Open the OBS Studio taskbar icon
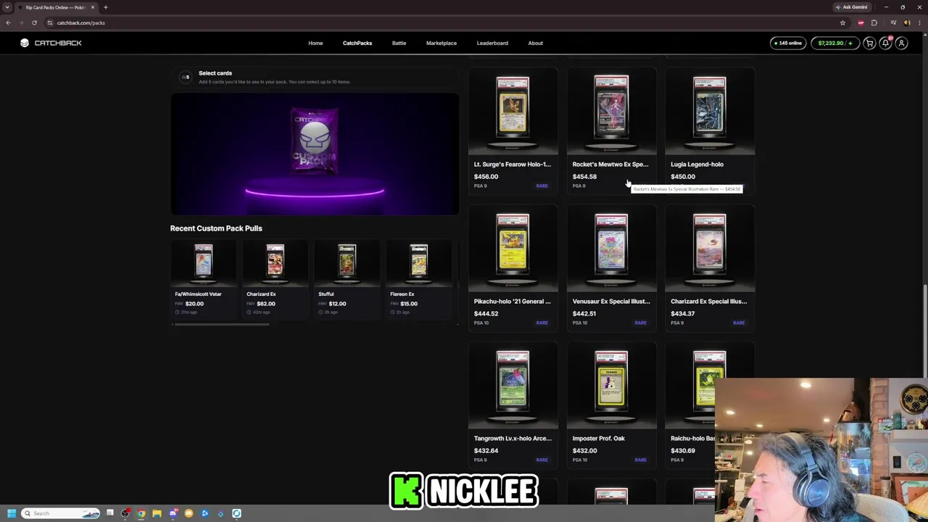 (x=125, y=513)
